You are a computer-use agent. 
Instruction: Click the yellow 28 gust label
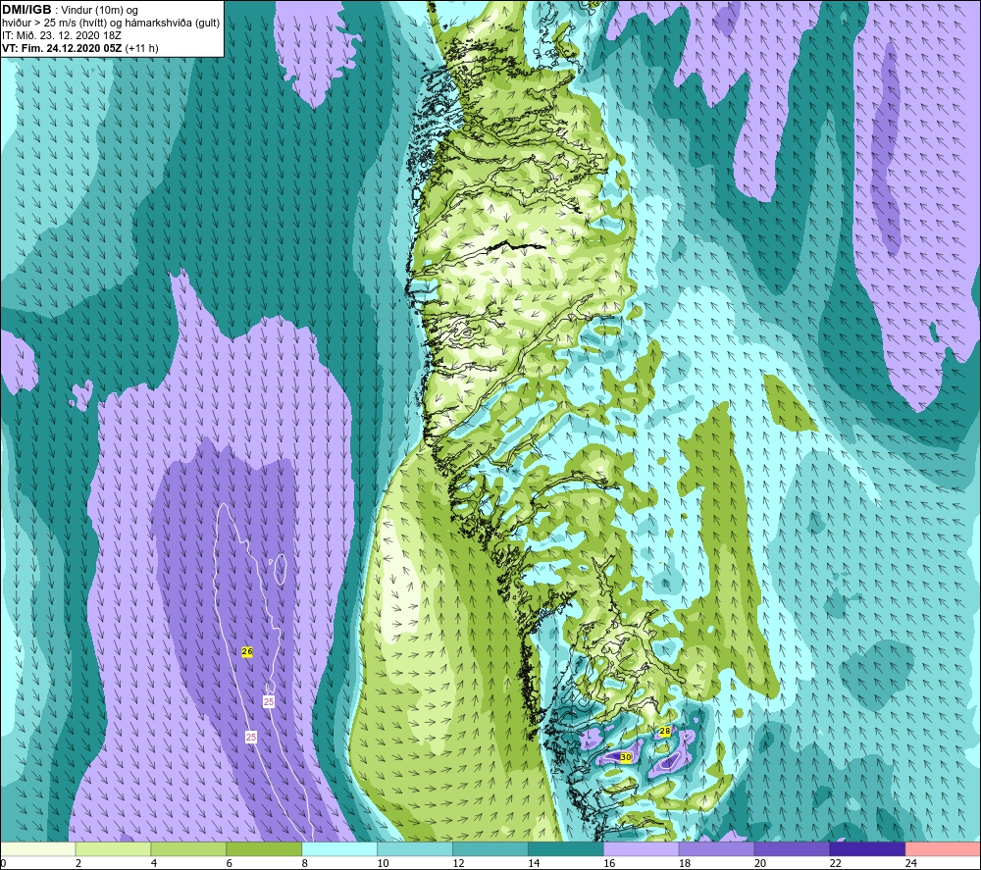pos(665,731)
